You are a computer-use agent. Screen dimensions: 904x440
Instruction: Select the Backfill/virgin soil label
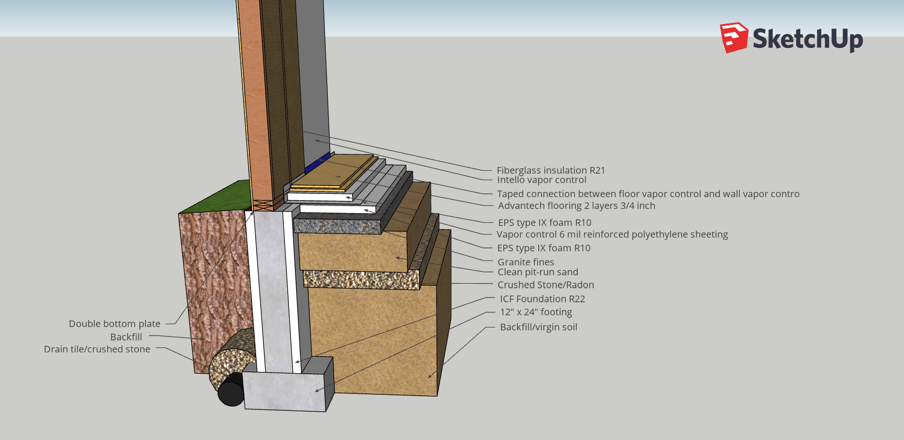(x=538, y=327)
